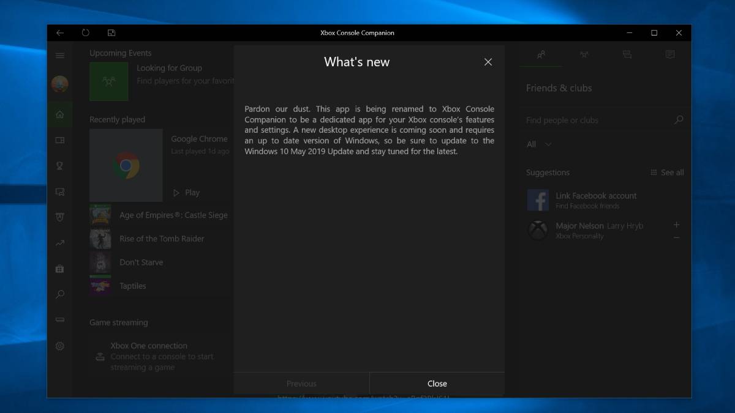Click the back arrow in the title bar
This screenshot has width=735, height=413.
(59, 32)
